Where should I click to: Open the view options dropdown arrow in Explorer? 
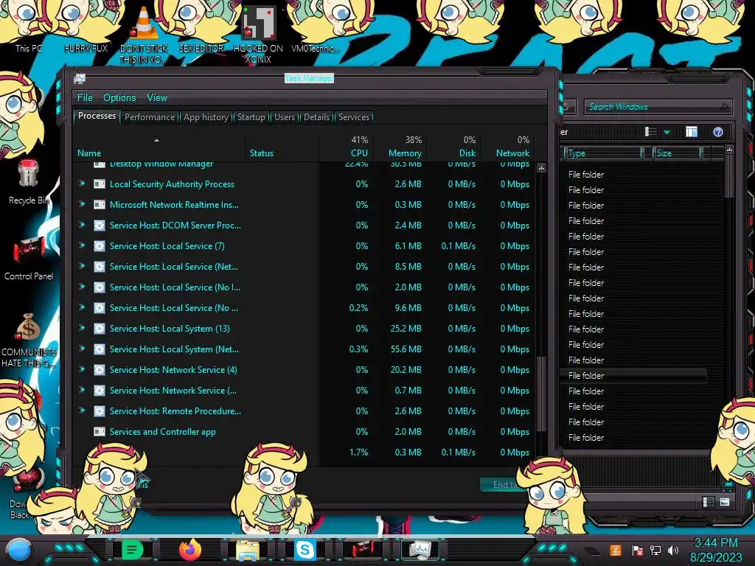(667, 132)
